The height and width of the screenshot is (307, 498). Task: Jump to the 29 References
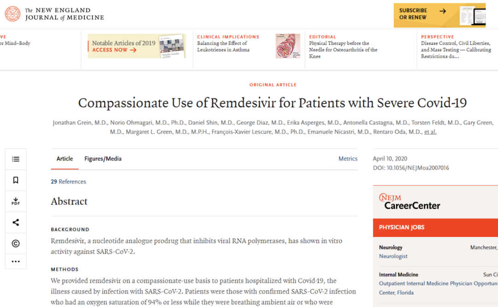[x=68, y=182]
